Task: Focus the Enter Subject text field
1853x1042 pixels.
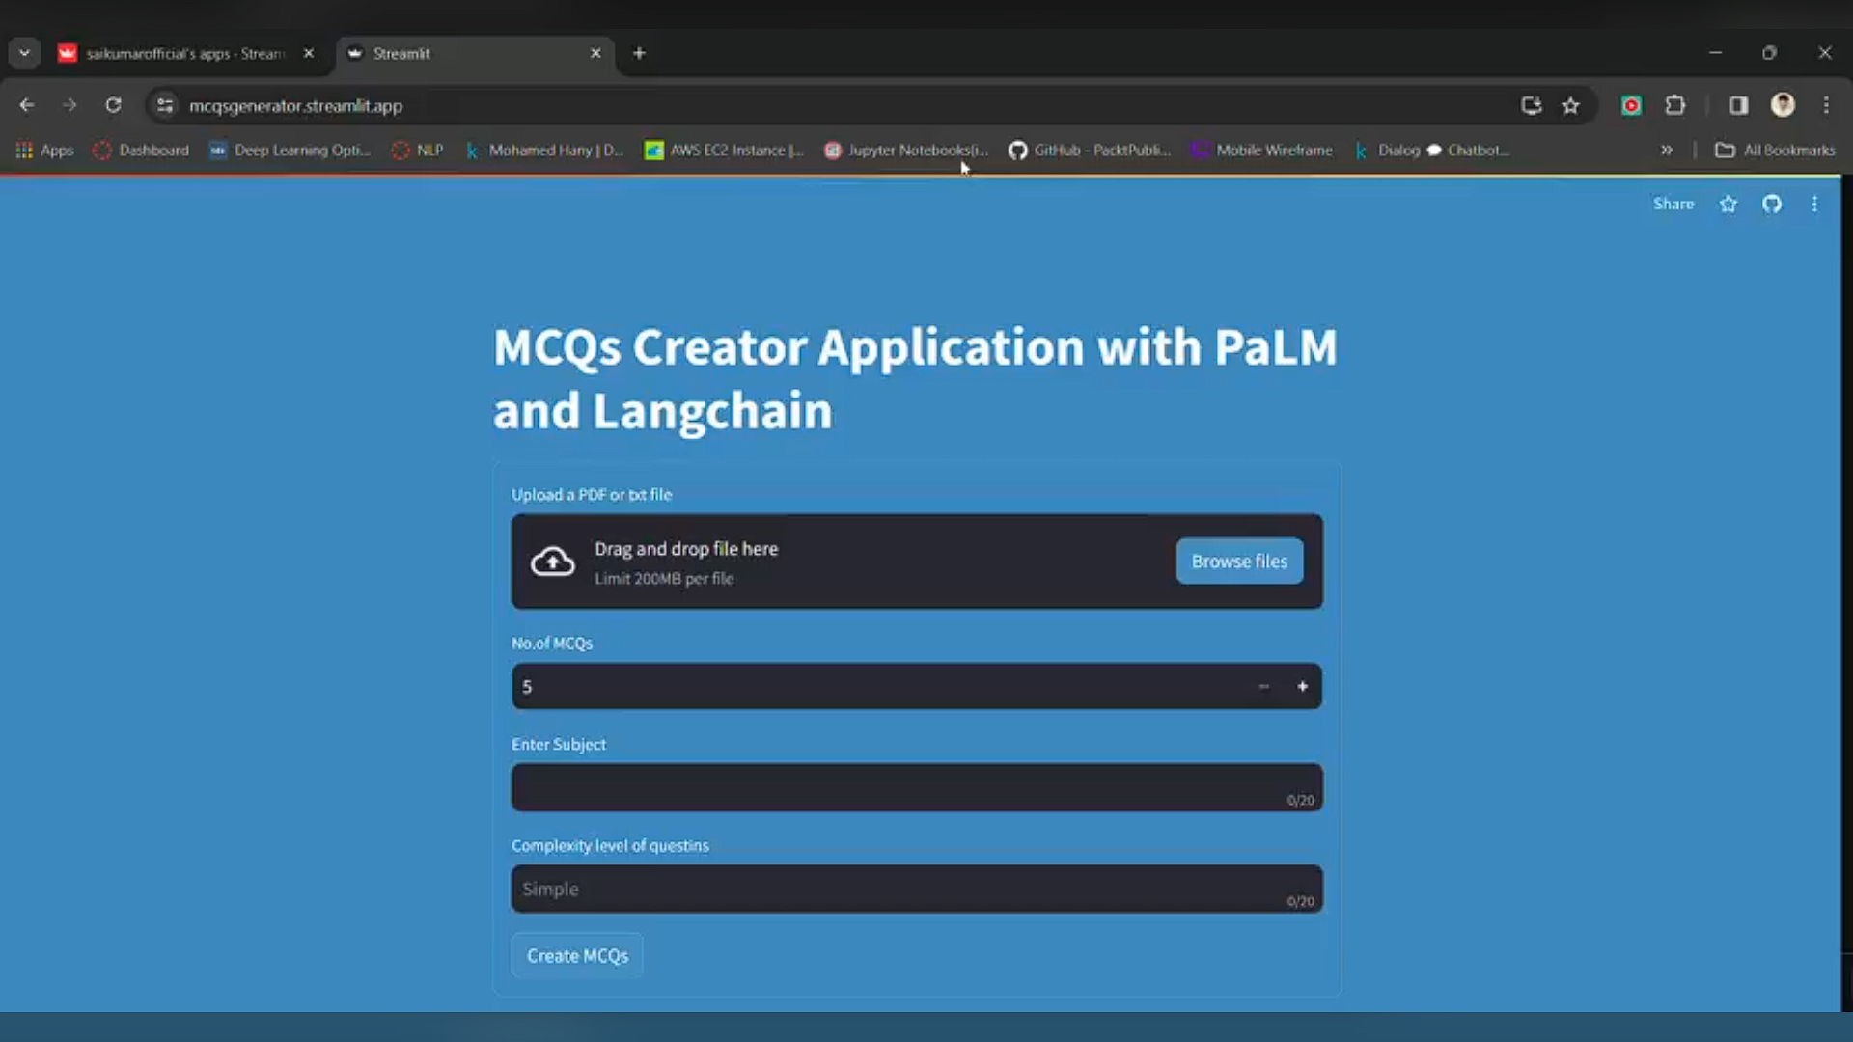Action: 898,787
